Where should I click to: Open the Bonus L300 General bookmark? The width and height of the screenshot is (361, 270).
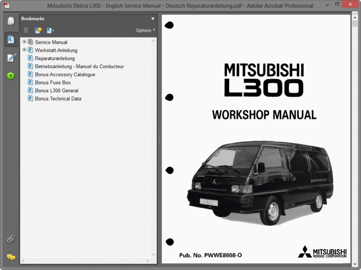[x=57, y=91]
